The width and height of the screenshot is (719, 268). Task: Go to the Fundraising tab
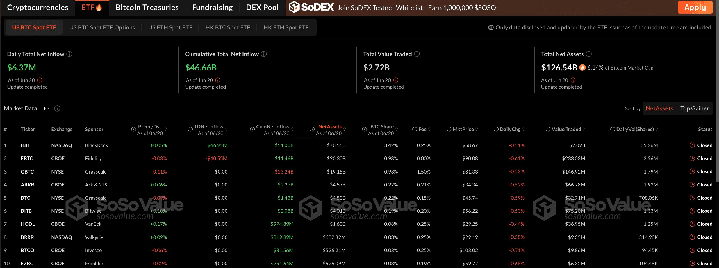tap(212, 8)
